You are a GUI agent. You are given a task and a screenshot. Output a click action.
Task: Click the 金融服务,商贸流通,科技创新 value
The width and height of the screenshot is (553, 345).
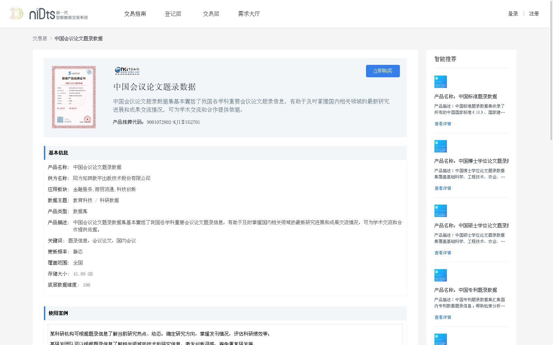tap(104, 189)
